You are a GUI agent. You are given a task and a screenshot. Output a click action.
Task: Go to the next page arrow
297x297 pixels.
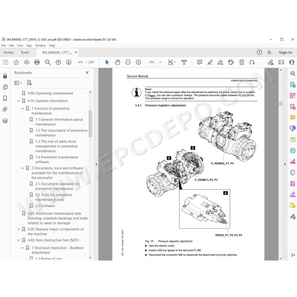(x=69, y=62)
